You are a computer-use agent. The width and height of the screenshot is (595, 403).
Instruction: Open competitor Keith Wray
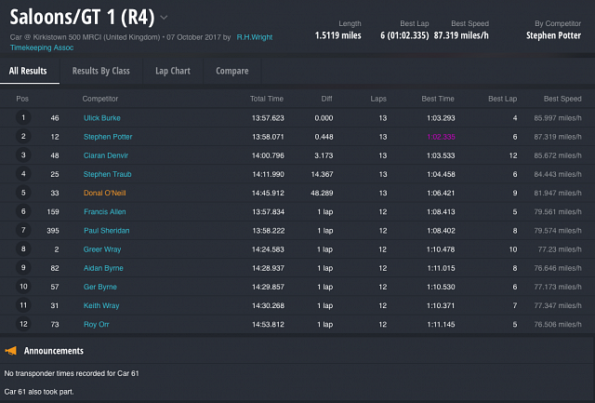101,305
